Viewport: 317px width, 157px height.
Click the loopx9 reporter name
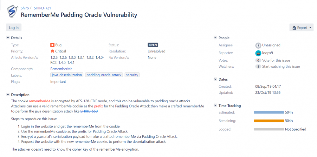click(x=268, y=53)
